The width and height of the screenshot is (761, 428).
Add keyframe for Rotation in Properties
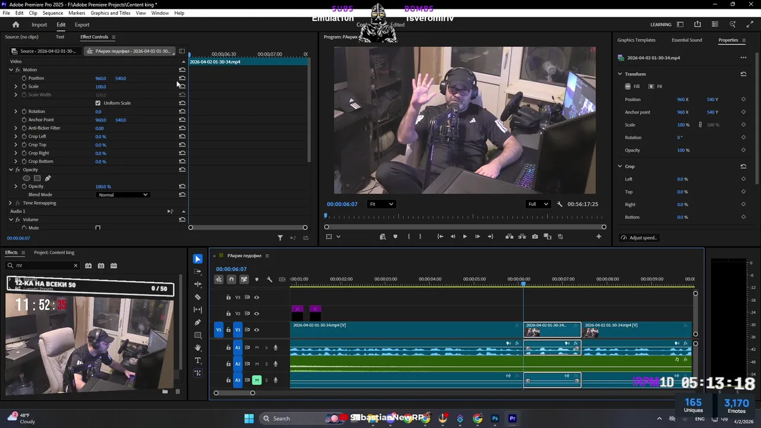pyautogui.click(x=743, y=137)
